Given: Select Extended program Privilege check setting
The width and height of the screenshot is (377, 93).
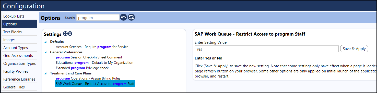Looking at the screenshot, I should point(82,68).
